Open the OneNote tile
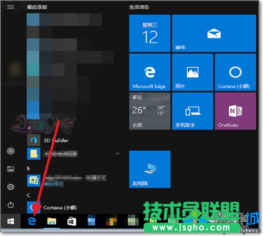The width and height of the screenshot is (263, 236). click(236, 111)
